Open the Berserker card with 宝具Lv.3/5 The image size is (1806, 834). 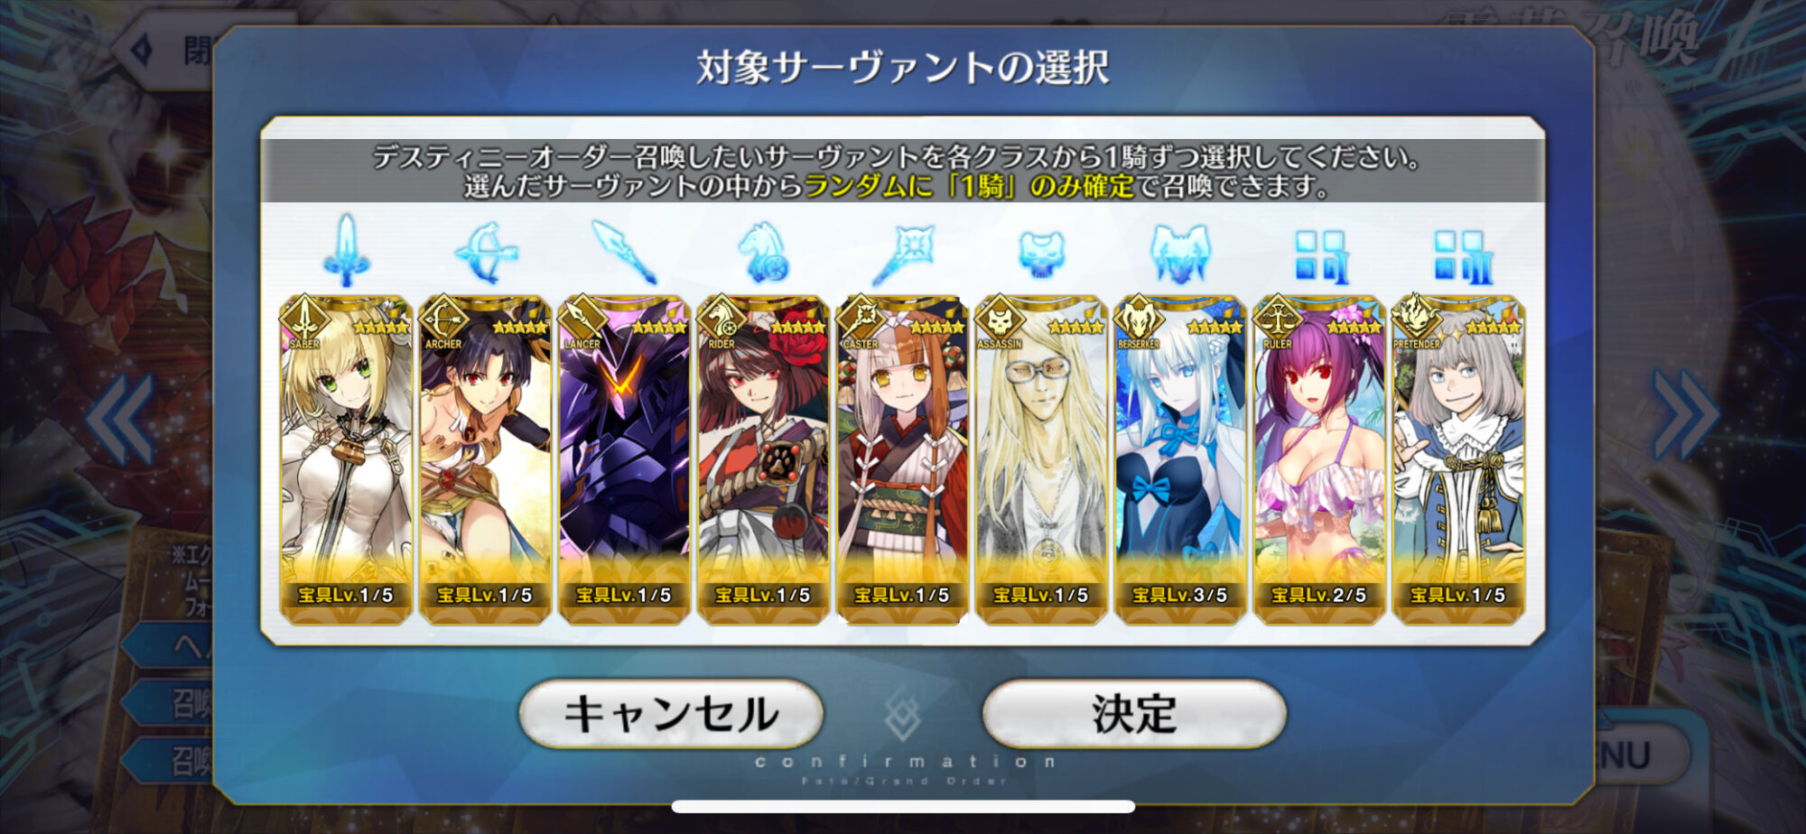coord(1180,459)
